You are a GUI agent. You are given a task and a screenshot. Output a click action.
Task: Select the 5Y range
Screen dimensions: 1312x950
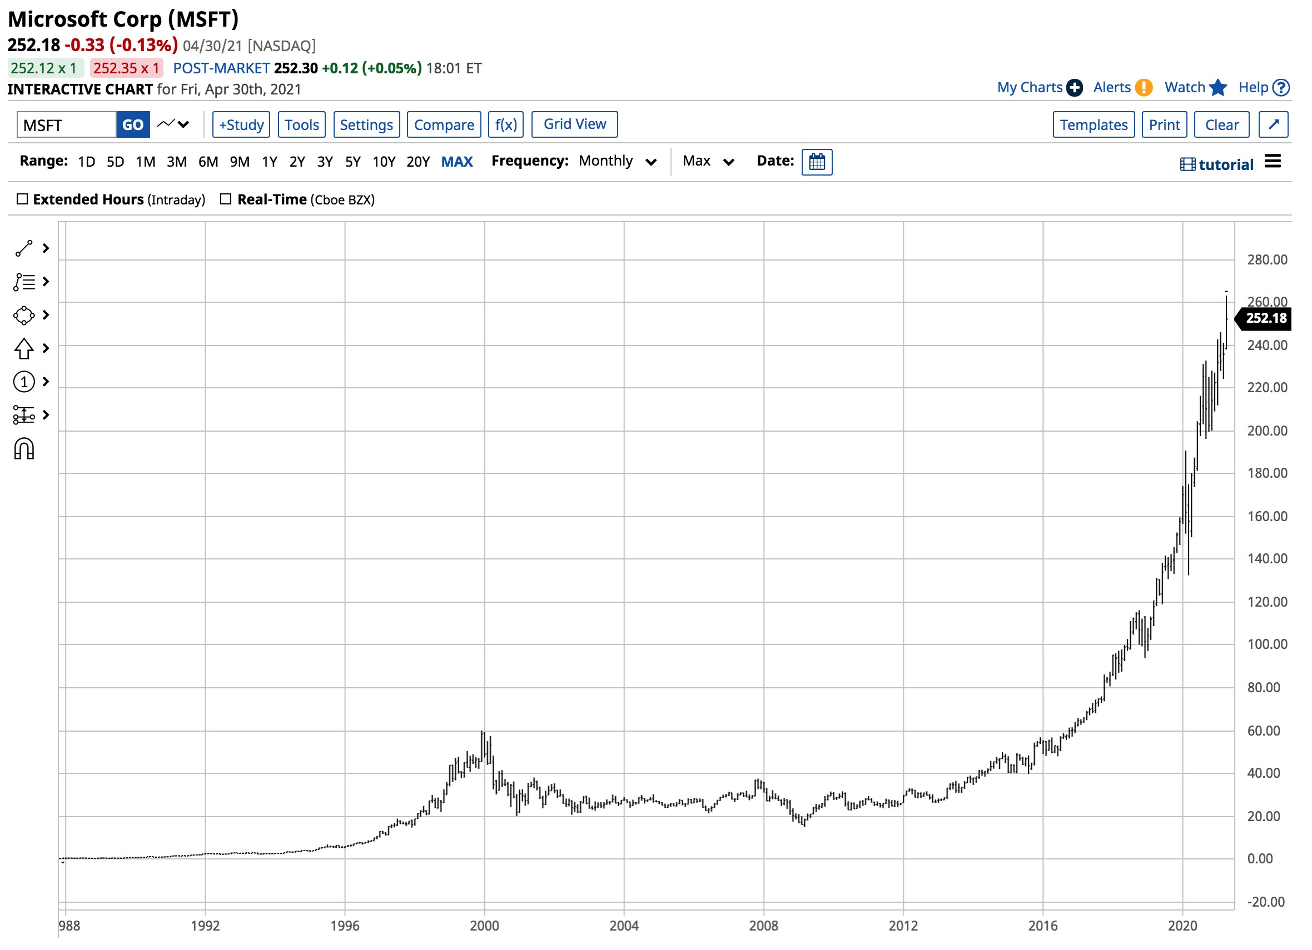coord(354,162)
